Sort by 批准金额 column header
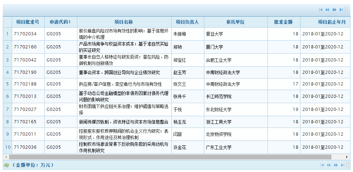This screenshot has width=353, height=172. [283, 22]
